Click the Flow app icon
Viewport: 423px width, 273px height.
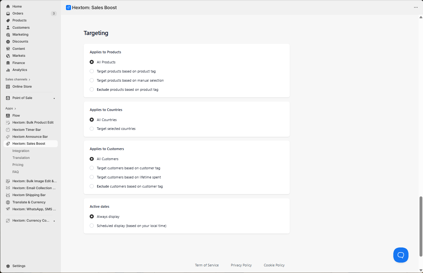click(x=8, y=116)
